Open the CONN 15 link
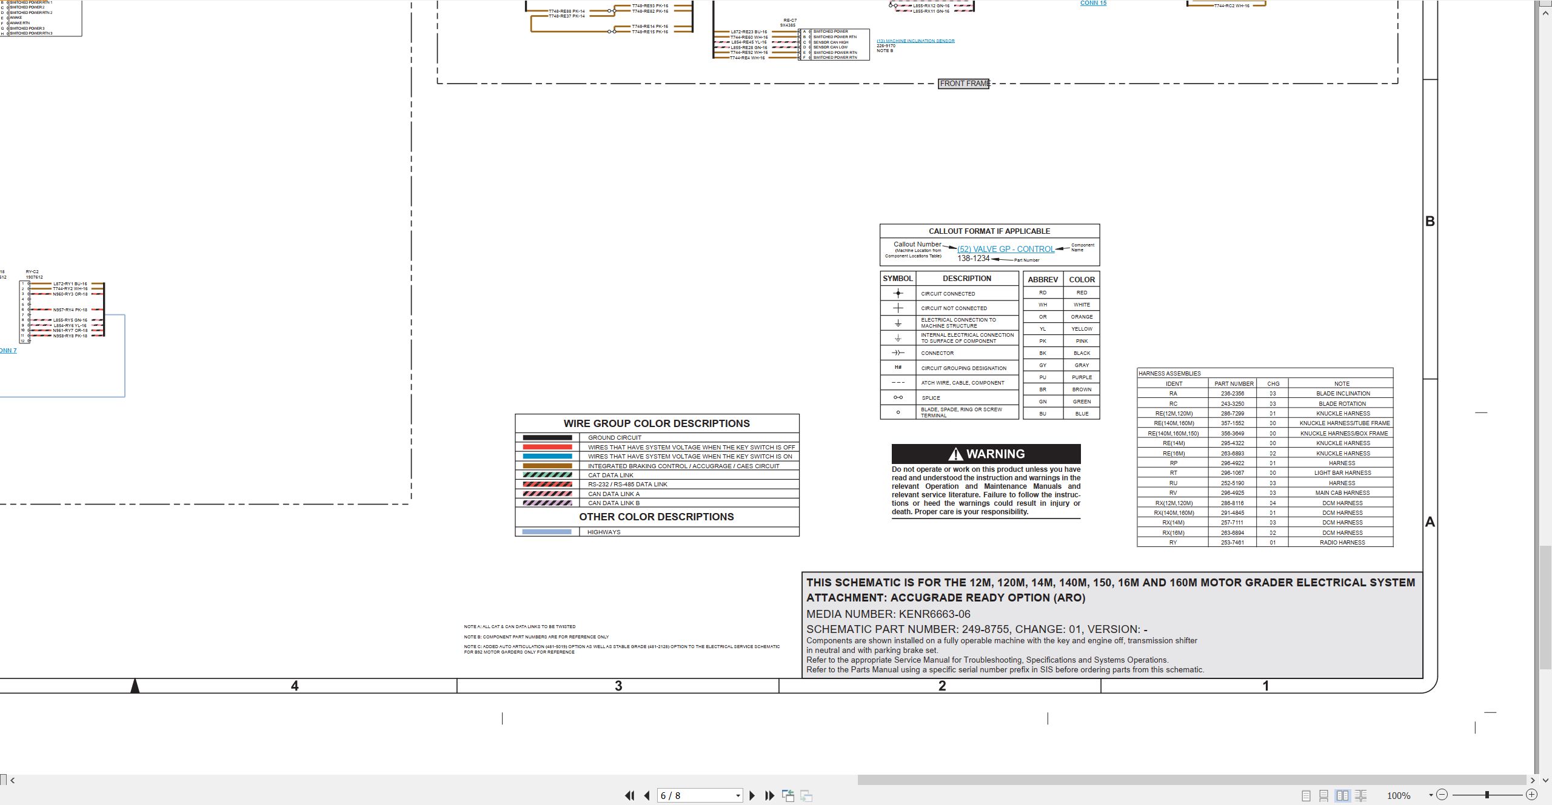Image resolution: width=1552 pixels, height=805 pixels. [x=1093, y=3]
